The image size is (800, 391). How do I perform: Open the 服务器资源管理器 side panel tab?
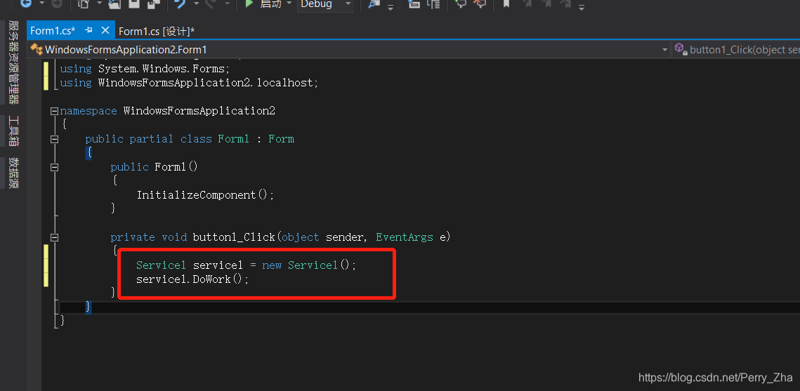point(14,62)
